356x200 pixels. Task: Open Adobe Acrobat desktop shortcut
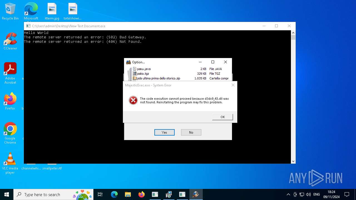(10, 73)
